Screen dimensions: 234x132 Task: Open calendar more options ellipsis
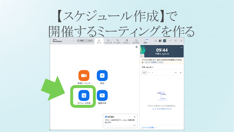pyautogui.click(x=175, y=73)
